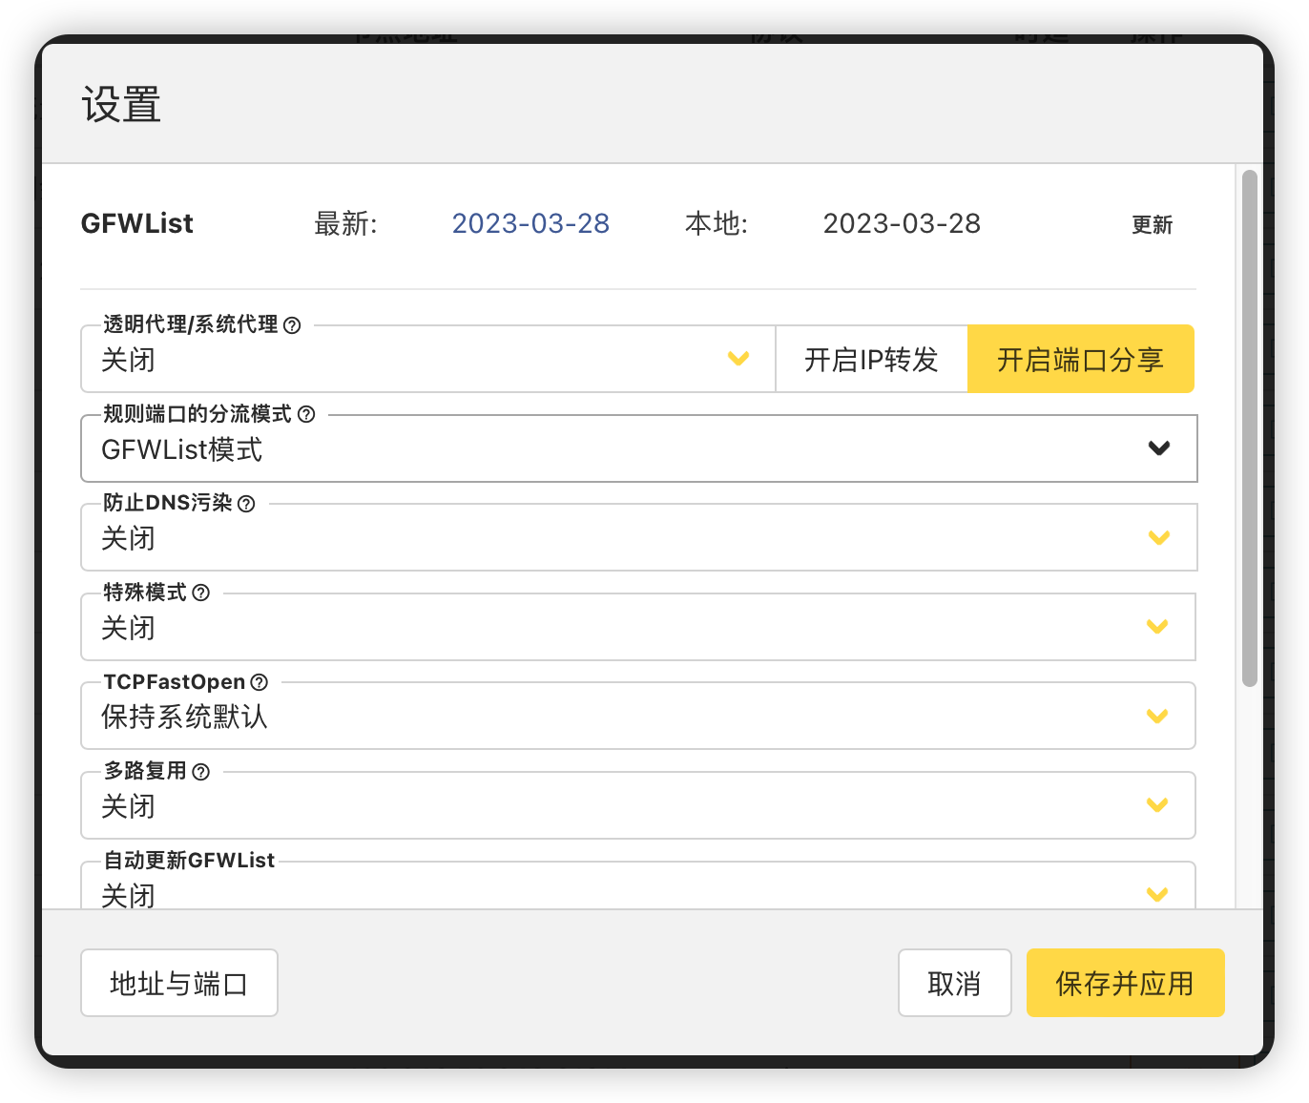Expand the 规则端口的分流模式 dropdown
The width and height of the screenshot is (1309, 1103).
tap(639, 448)
